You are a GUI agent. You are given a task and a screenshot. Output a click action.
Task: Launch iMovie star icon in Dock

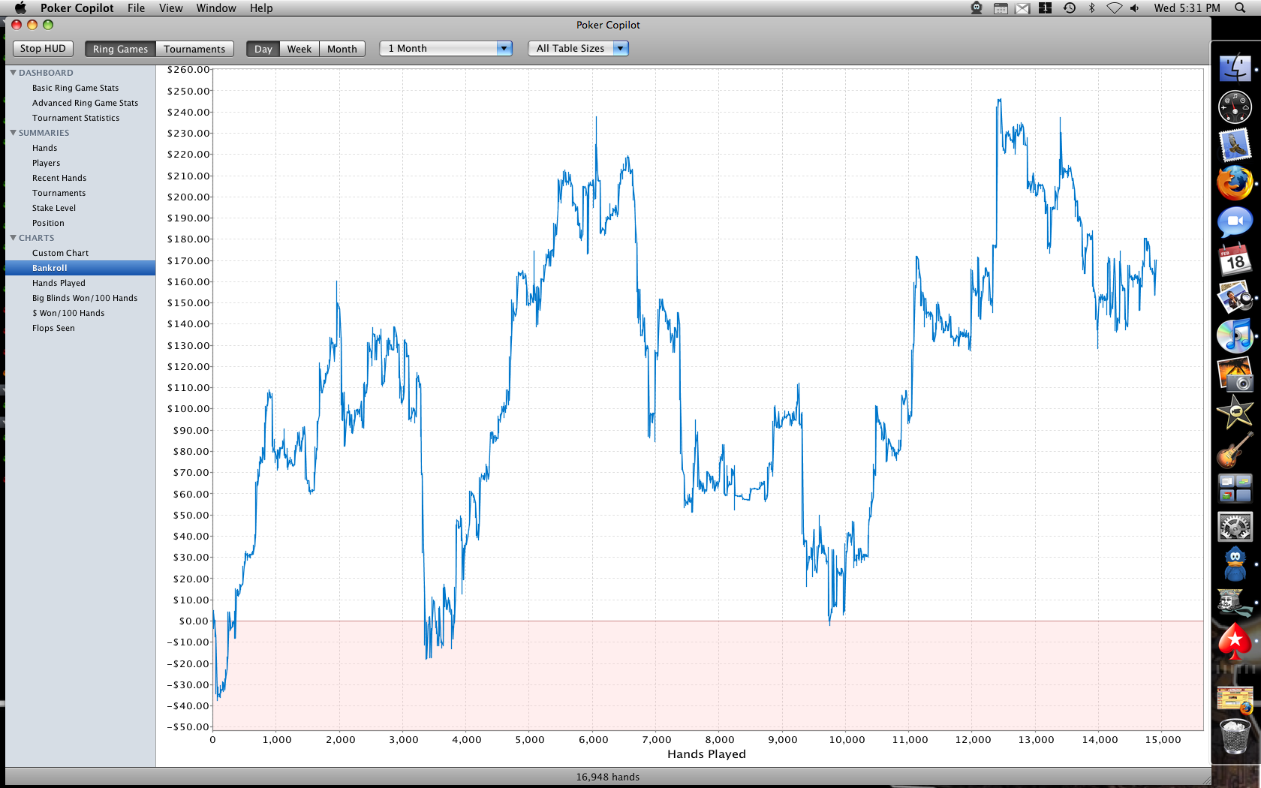1235,412
